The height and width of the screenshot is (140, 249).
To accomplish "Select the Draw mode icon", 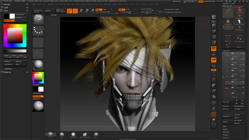I will coord(75,11).
